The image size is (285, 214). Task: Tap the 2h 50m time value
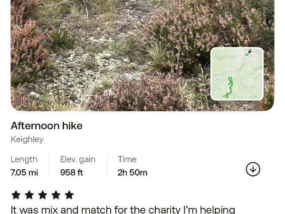coord(133,173)
